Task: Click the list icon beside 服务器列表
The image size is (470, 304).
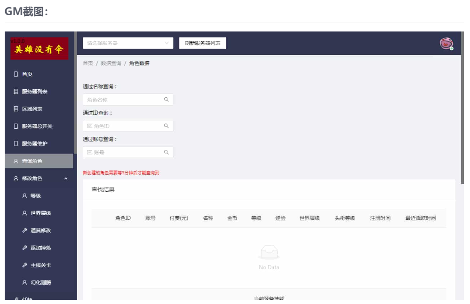Action: [x=16, y=91]
